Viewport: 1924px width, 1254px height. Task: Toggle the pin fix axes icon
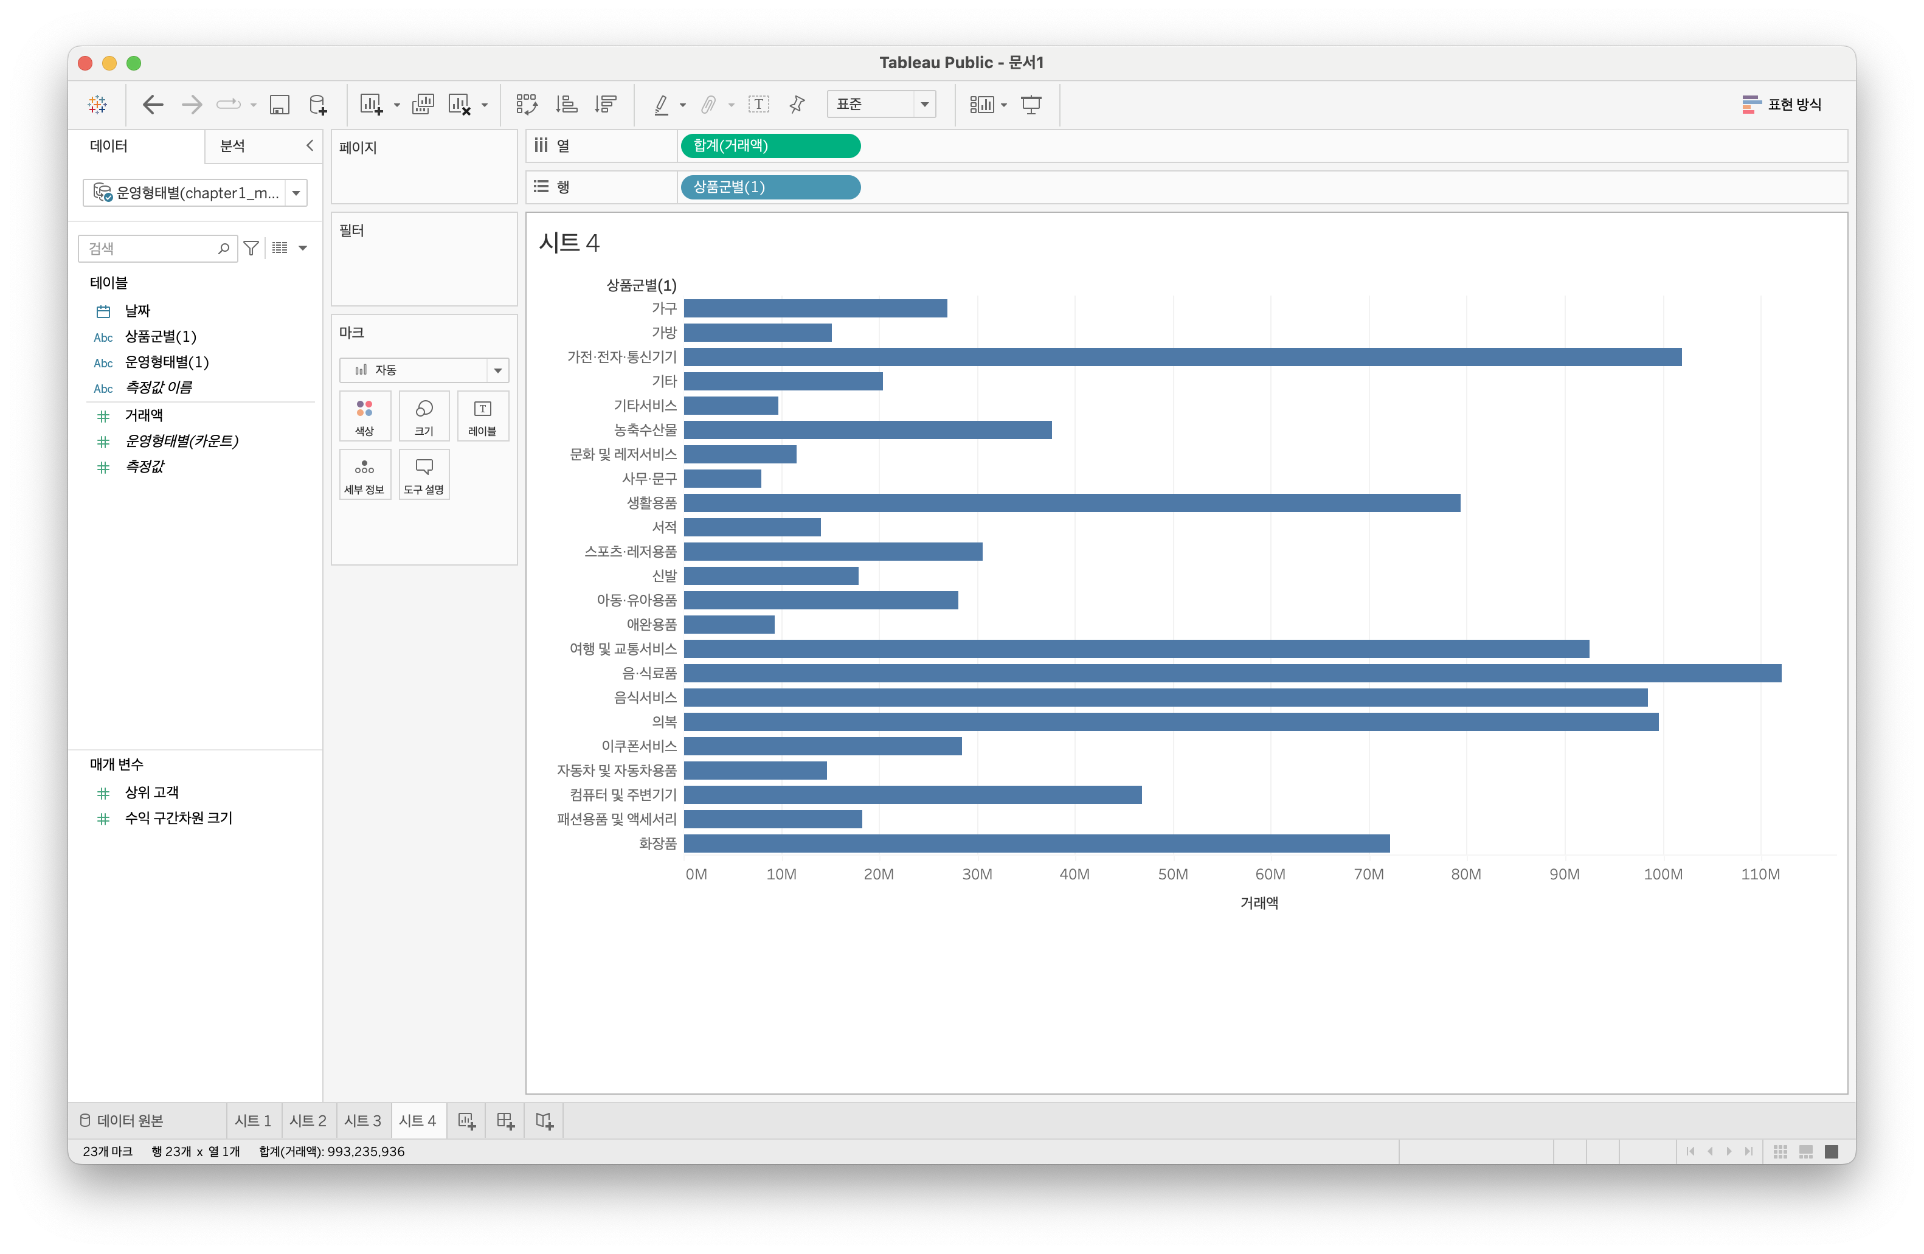(x=797, y=105)
